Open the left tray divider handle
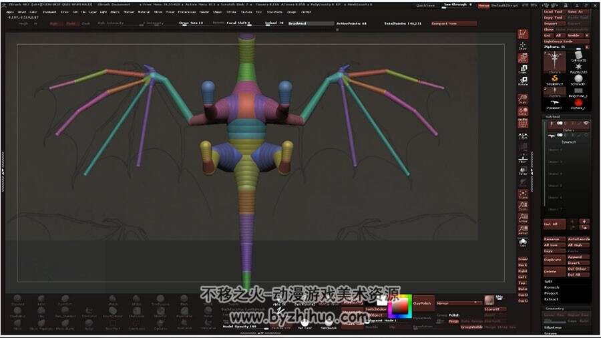The width and height of the screenshot is (601, 338). tap(3, 171)
